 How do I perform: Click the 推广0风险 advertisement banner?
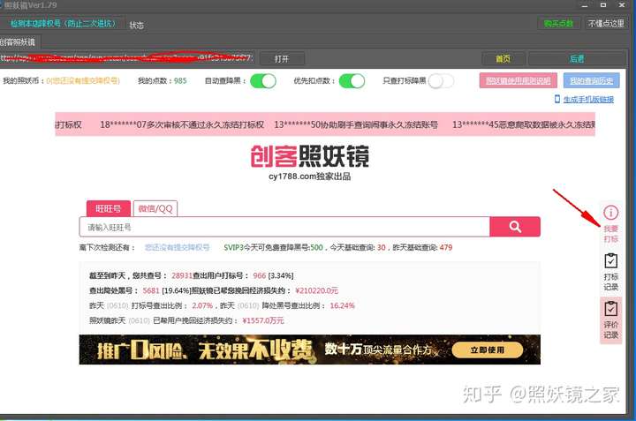(309, 350)
